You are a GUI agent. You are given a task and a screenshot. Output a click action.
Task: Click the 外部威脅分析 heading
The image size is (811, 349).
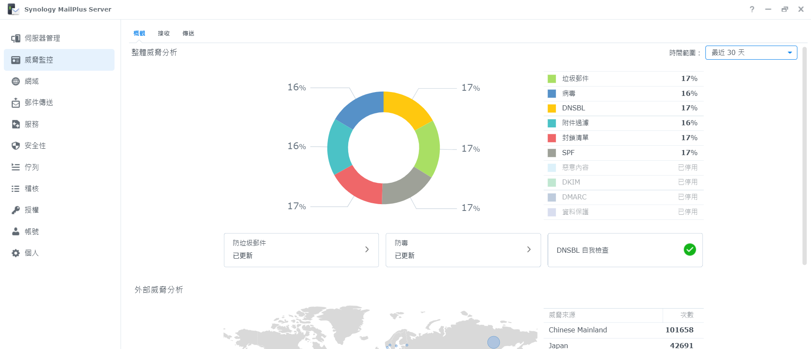[159, 290]
